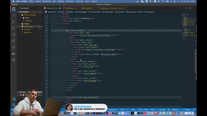The width and height of the screenshot is (207, 116).
Task: Click the LF end-of-line status item
Action: tap(128, 110)
